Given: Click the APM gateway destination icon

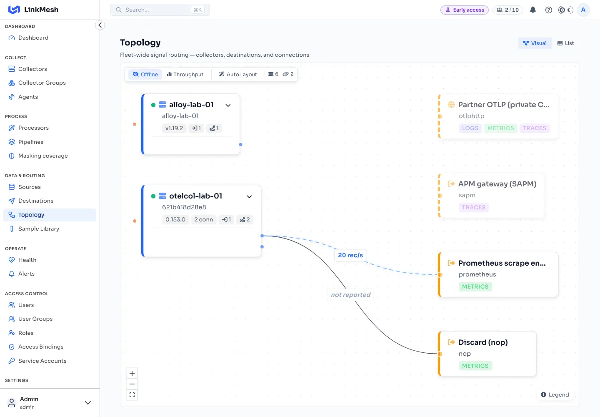Looking at the screenshot, I should pyautogui.click(x=451, y=184).
